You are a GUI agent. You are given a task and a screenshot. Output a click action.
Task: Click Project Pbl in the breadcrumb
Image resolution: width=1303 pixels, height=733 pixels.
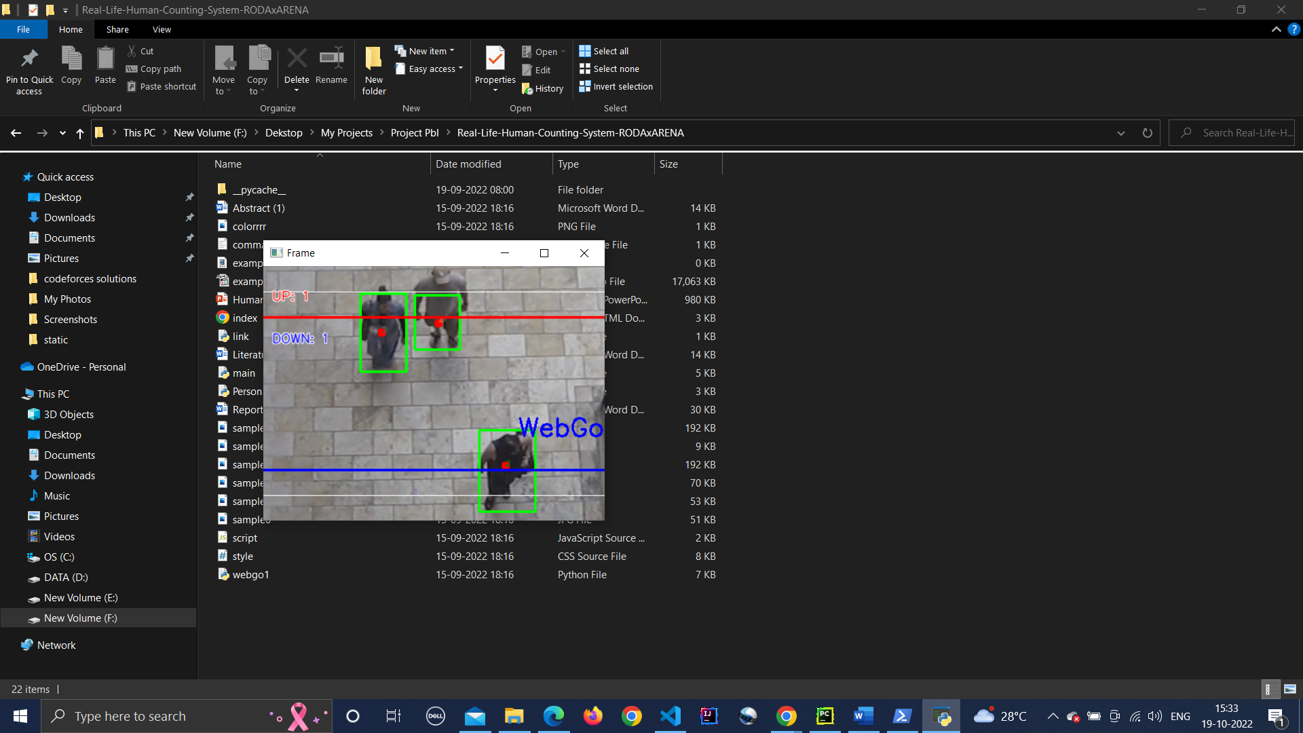[414, 133]
